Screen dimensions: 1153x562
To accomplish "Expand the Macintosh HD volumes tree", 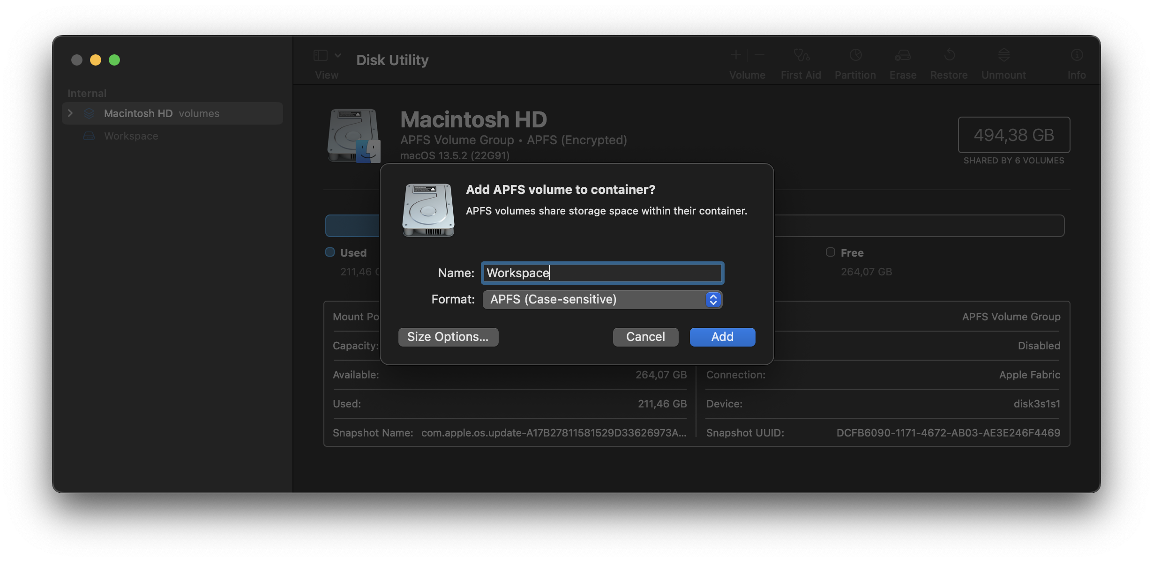I will 70,113.
